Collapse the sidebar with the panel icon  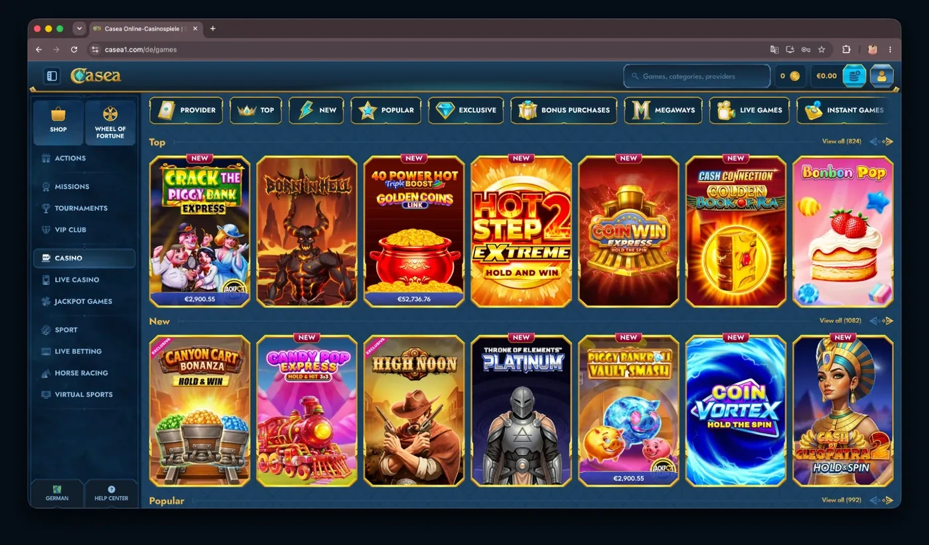click(x=52, y=76)
